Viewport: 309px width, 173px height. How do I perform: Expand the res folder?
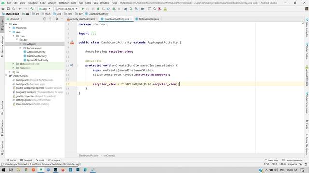(10, 72)
